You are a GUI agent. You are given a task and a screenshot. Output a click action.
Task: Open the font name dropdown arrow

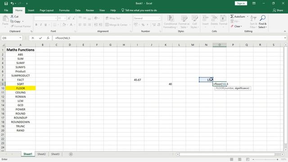tap(56, 18)
